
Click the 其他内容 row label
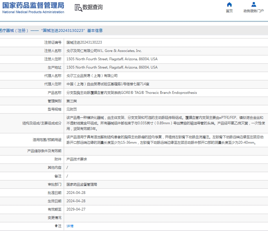[x=54, y=168]
